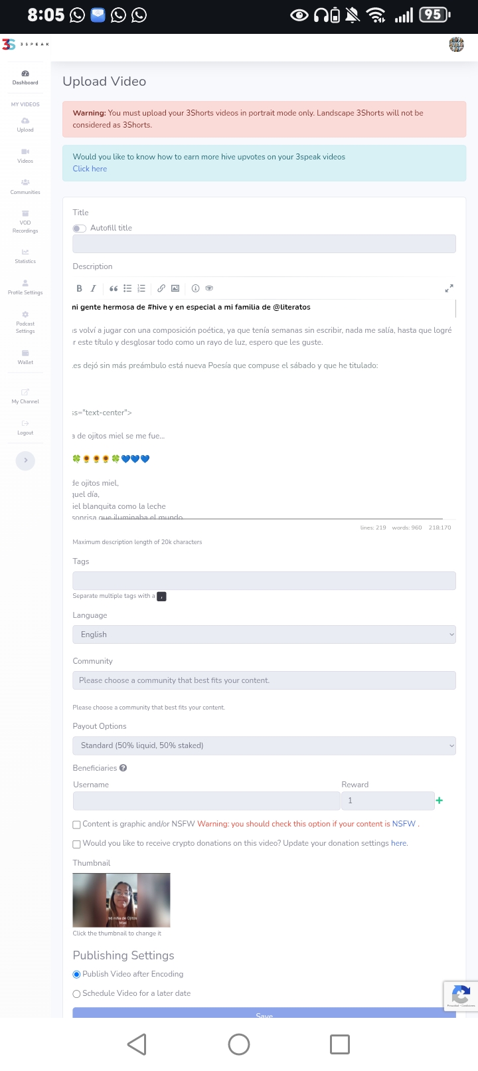Open the donation settings 'here' link
478x1071 pixels.
pyautogui.click(x=398, y=843)
